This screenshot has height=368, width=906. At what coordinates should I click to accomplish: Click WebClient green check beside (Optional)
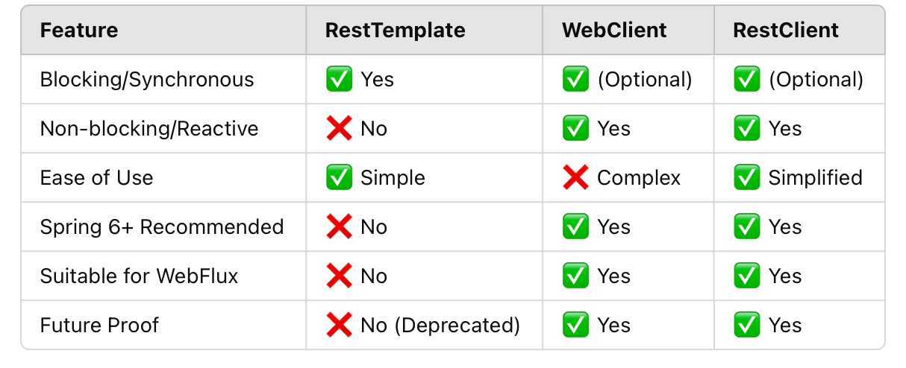coord(575,80)
